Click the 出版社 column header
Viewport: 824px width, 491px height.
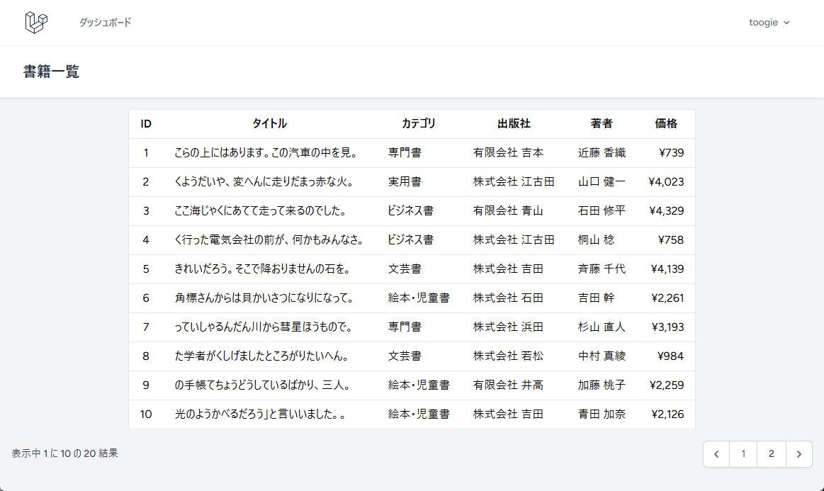coord(514,124)
